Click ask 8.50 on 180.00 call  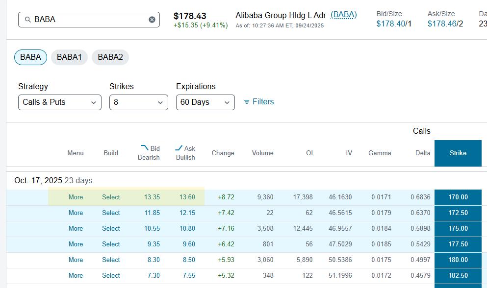click(189, 260)
